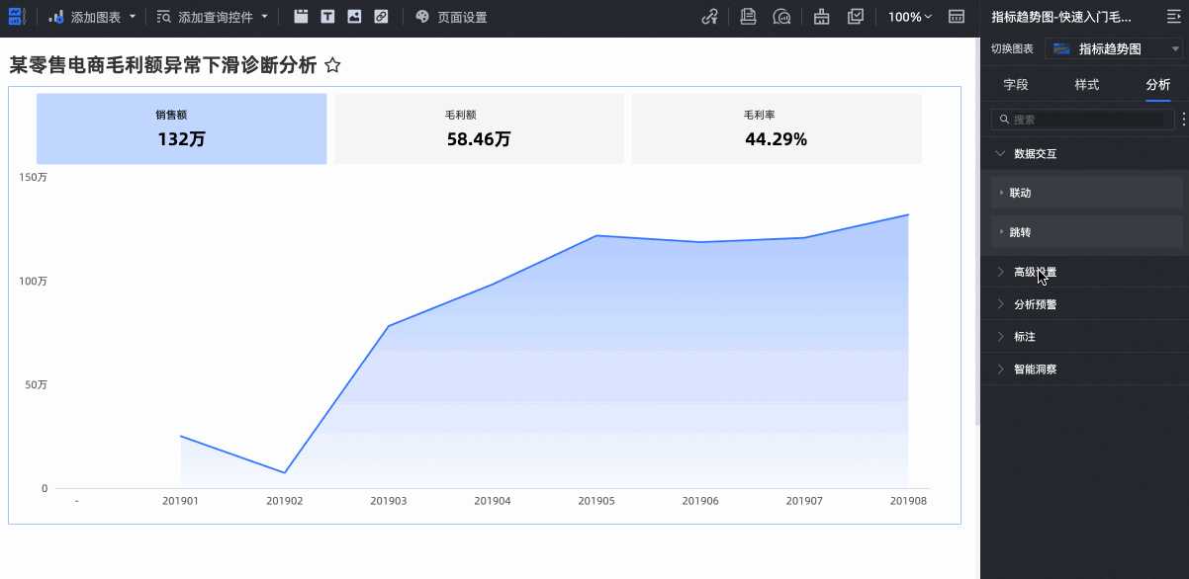Click the multi-select checkbox icon in toolbar

pos(856,17)
